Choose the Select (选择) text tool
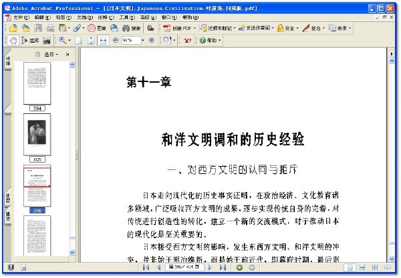 29,40
